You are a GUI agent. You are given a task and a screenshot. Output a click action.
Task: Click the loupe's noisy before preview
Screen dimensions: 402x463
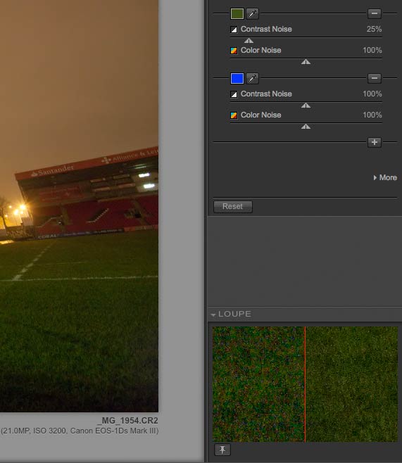(x=258, y=384)
